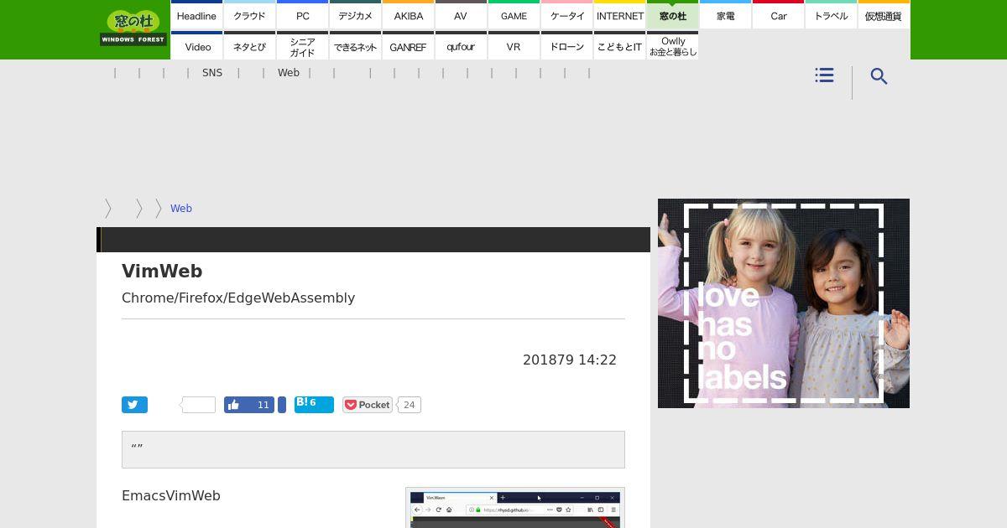Switch to the デジカメ tab
Image resolution: width=1007 pixels, height=528 pixels.
355,15
